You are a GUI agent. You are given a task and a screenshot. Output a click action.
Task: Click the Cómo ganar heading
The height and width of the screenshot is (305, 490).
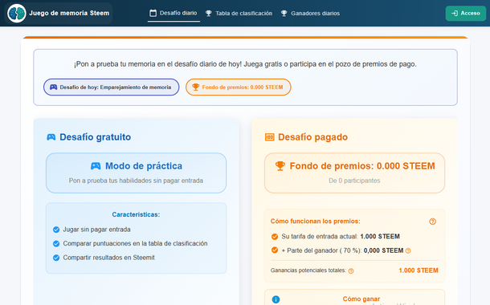pos(361,299)
